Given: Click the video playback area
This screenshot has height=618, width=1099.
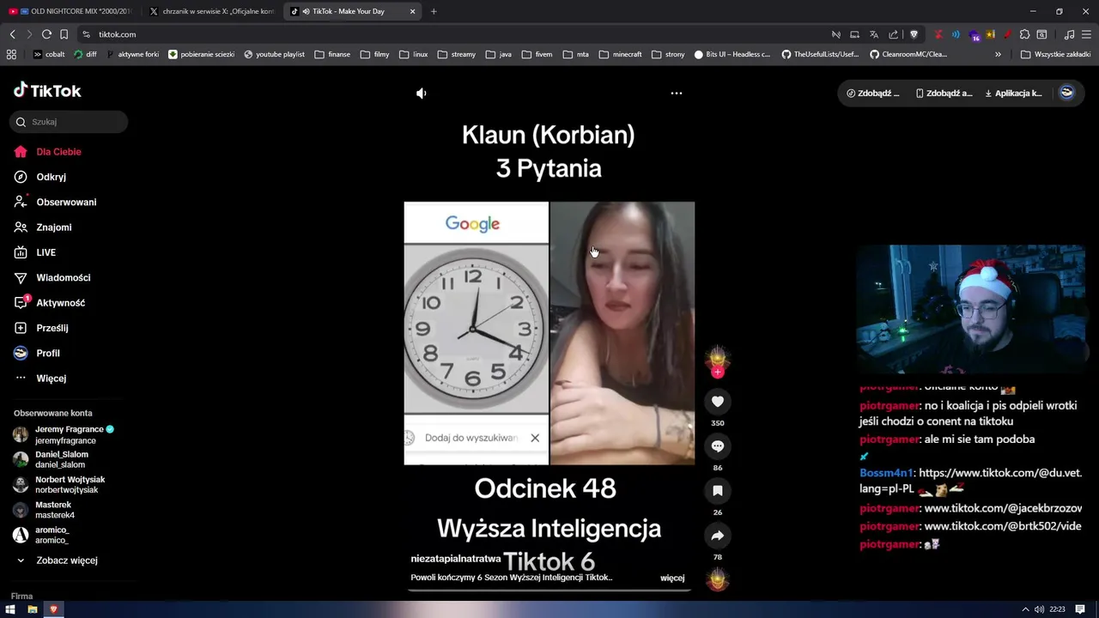Looking at the screenshot, I should point(549,333).
